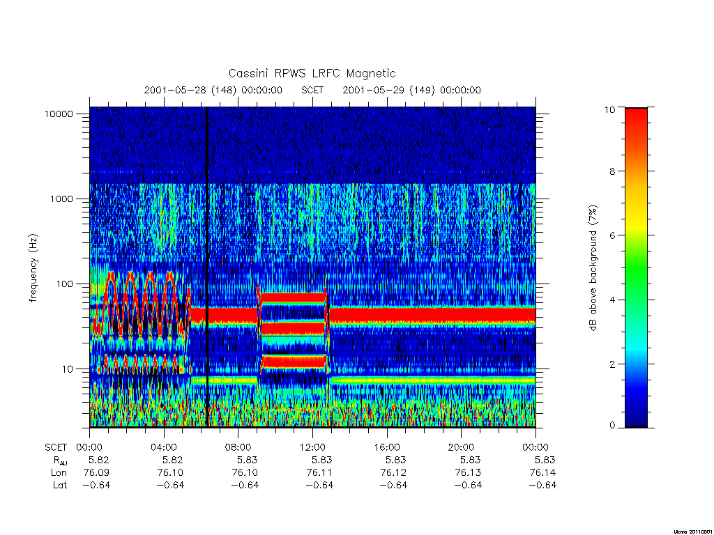Click the yellow horizontal band below 10 Hz
The height and width of the screenshot is (535, 714).
click(x=433, y=380)
